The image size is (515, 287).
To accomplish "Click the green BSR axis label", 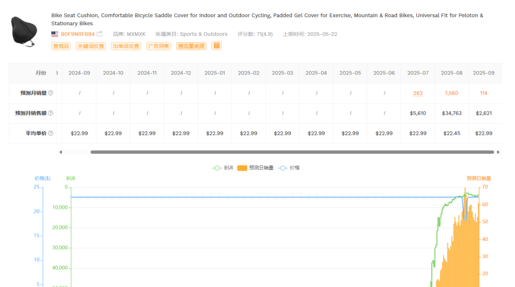I will (x=71, y=178).
